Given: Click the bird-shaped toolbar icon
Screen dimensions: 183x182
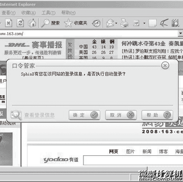Looking at the screenshot, I should click(x=164, y=23).
